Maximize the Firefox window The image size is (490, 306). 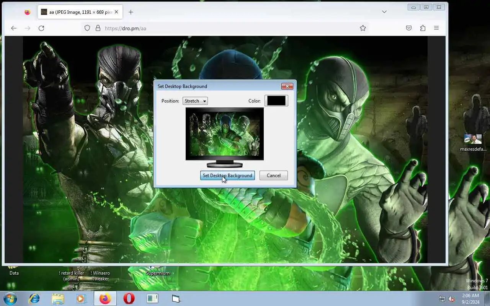tap(426, 7)
